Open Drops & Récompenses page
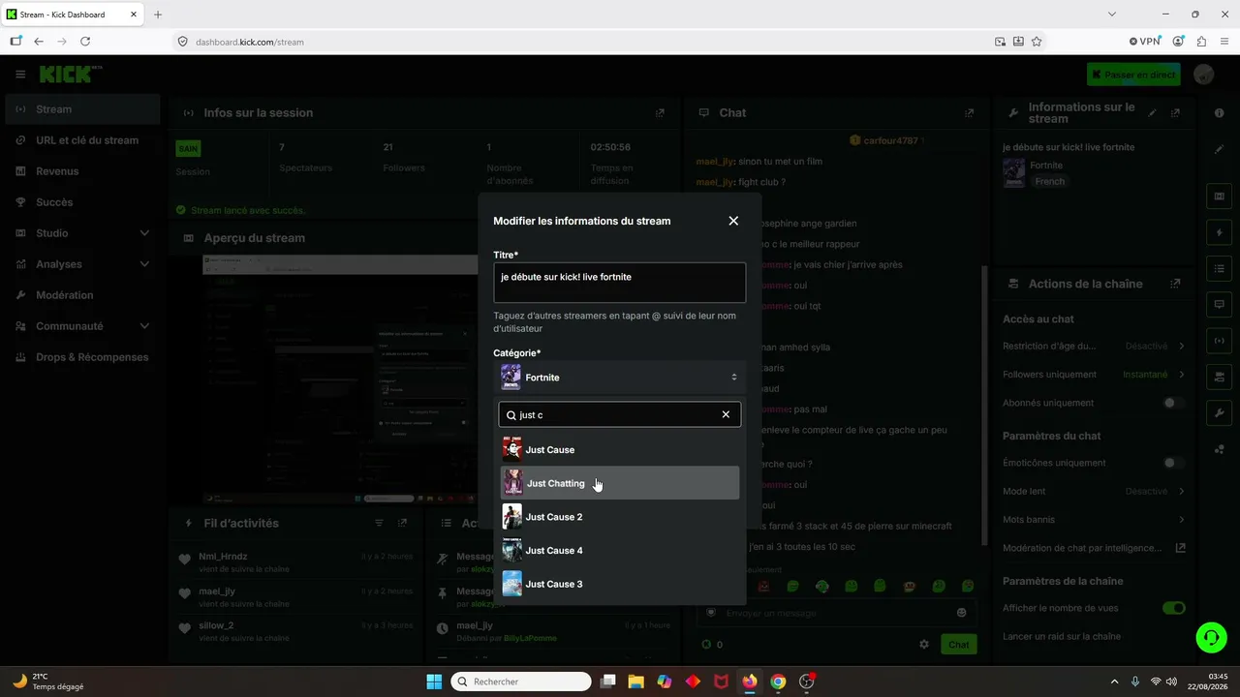The width and height of the screenshot is (1240, 697). tap(82, 357)
